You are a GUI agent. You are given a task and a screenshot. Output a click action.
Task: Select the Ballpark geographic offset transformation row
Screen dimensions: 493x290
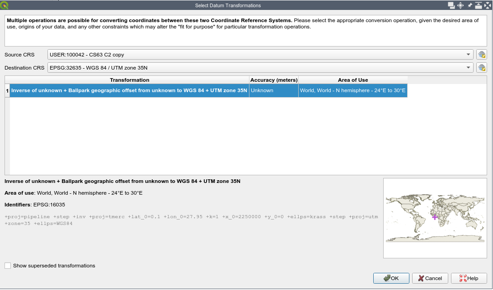tap(130, 90)
